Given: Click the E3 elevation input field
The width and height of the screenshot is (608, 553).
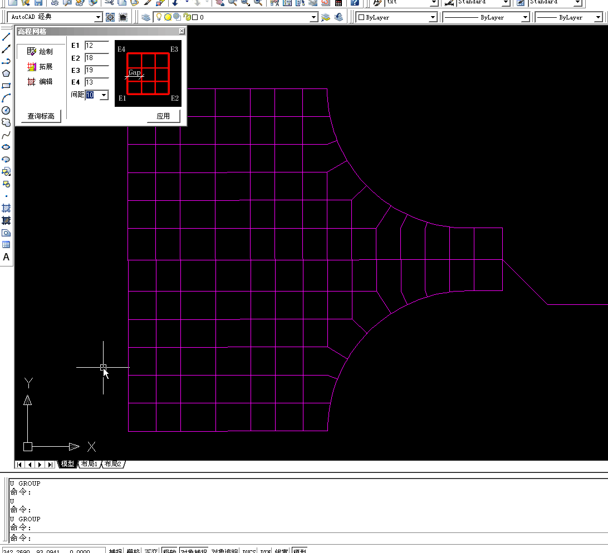Looking at the screenshot, I should [x=96, y=70].
